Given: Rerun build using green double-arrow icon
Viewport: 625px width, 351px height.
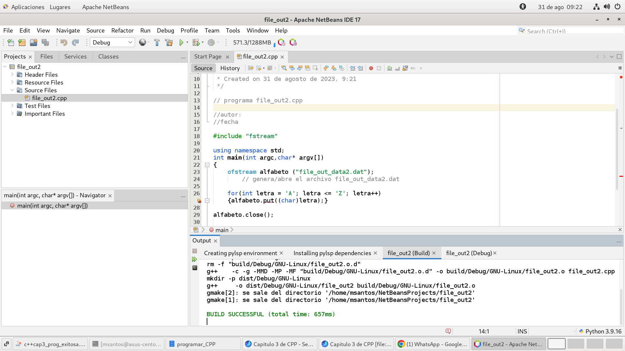Looking at the screenshot, I should 195,259.
